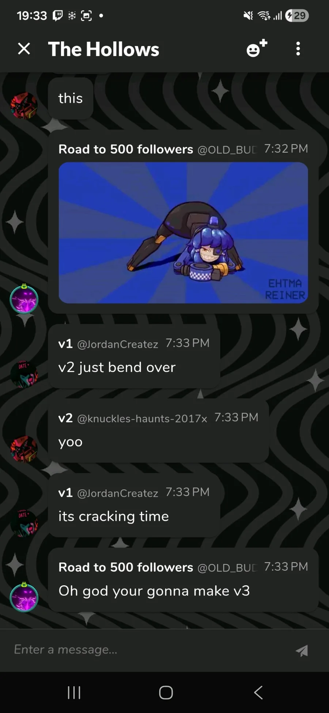The height and width of the screenshot is (713, 329).
Task: Tap The Hollows chat title
Action: [104, 49]
